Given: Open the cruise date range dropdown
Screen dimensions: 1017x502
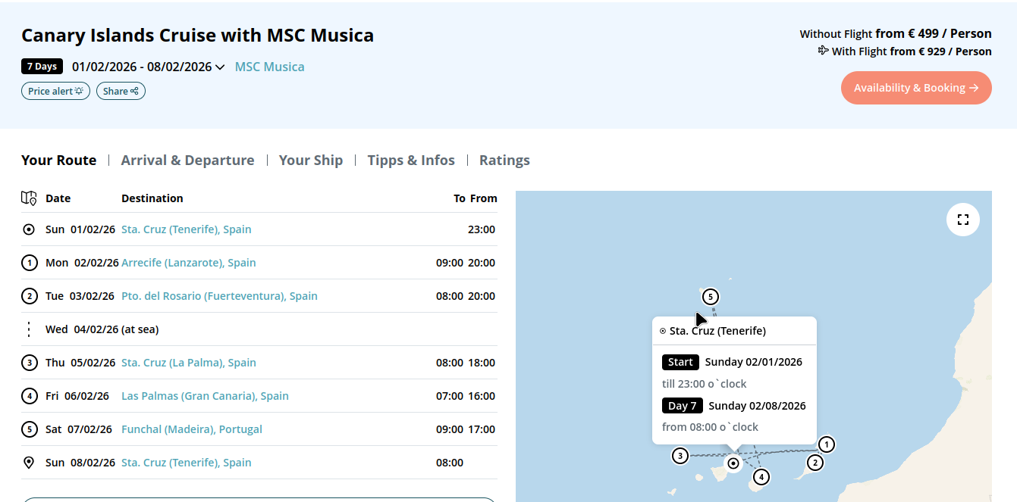Looking at the screenshot, I should tap(149, 67).
